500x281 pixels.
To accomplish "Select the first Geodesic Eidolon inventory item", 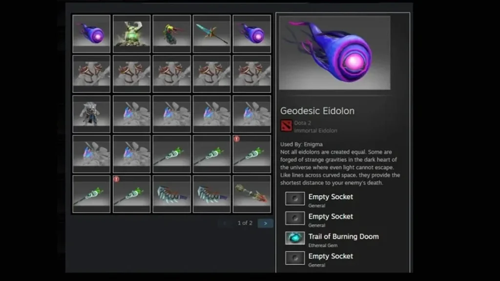I will 91,34.
